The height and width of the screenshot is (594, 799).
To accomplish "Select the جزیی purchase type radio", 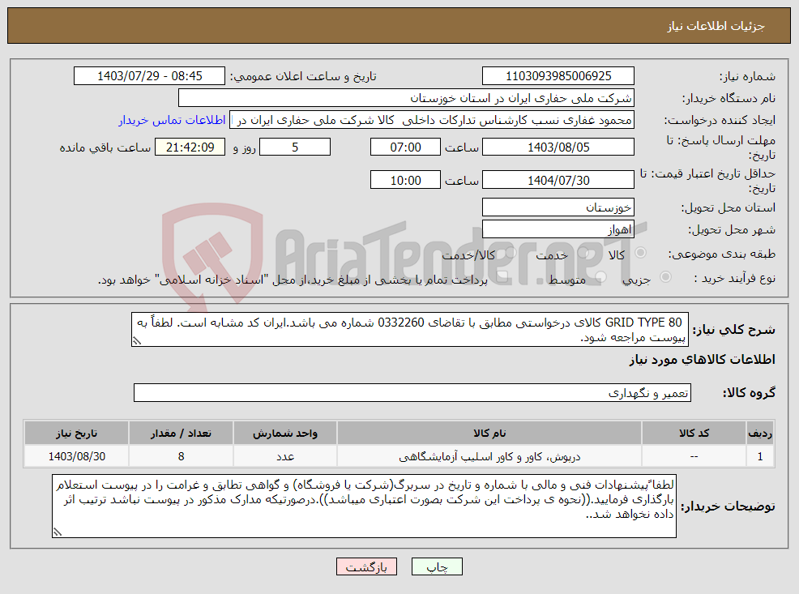I will pyautogui.click(x=665, y=277).
